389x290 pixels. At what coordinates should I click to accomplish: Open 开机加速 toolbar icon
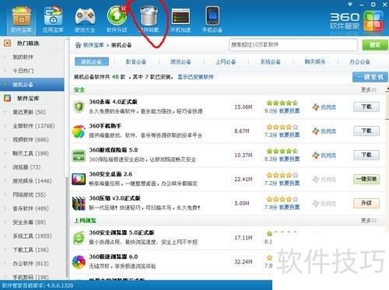[180, 19]
